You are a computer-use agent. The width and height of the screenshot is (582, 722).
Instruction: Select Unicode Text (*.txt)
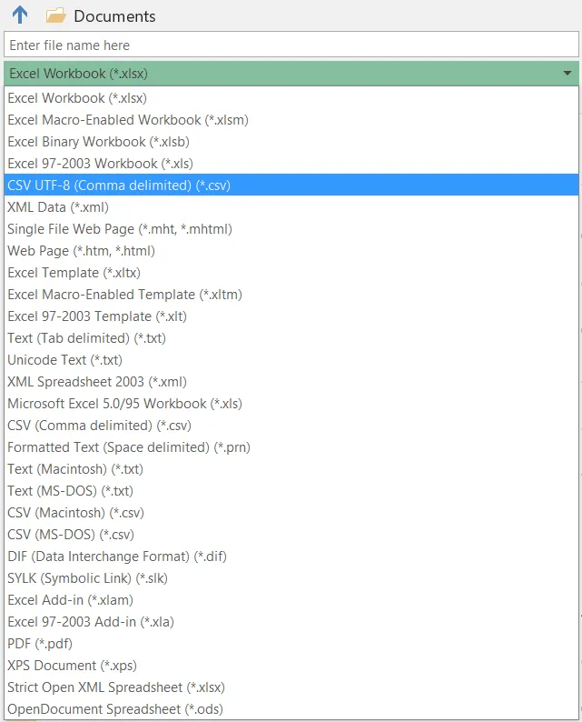(291, 359)
